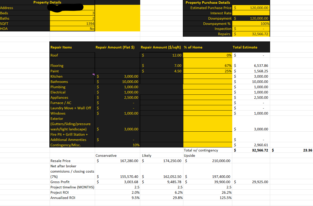This screenshot has width=313, height=206.
Task: Select the Electrical repair item label
Action: pos(58,92)
